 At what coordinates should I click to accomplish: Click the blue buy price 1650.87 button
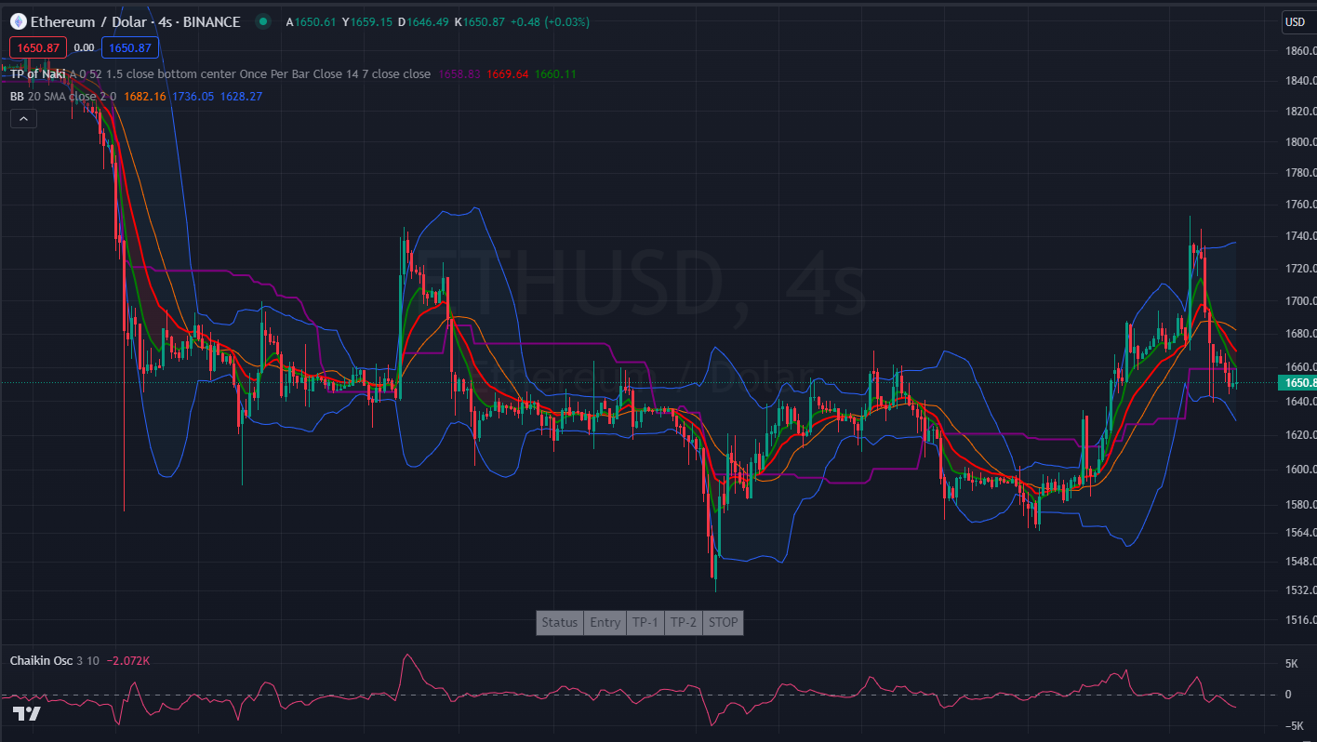[x=130, y=47]
